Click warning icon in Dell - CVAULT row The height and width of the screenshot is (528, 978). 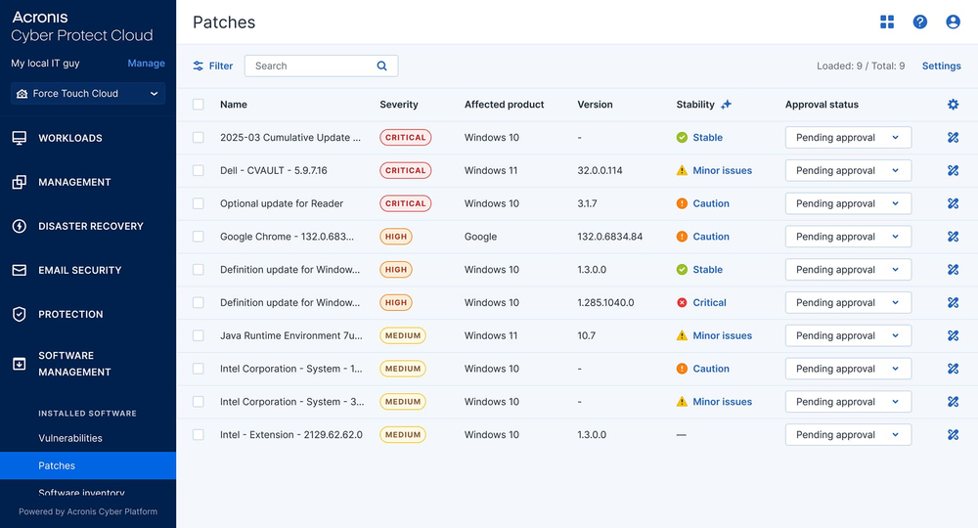682,171
